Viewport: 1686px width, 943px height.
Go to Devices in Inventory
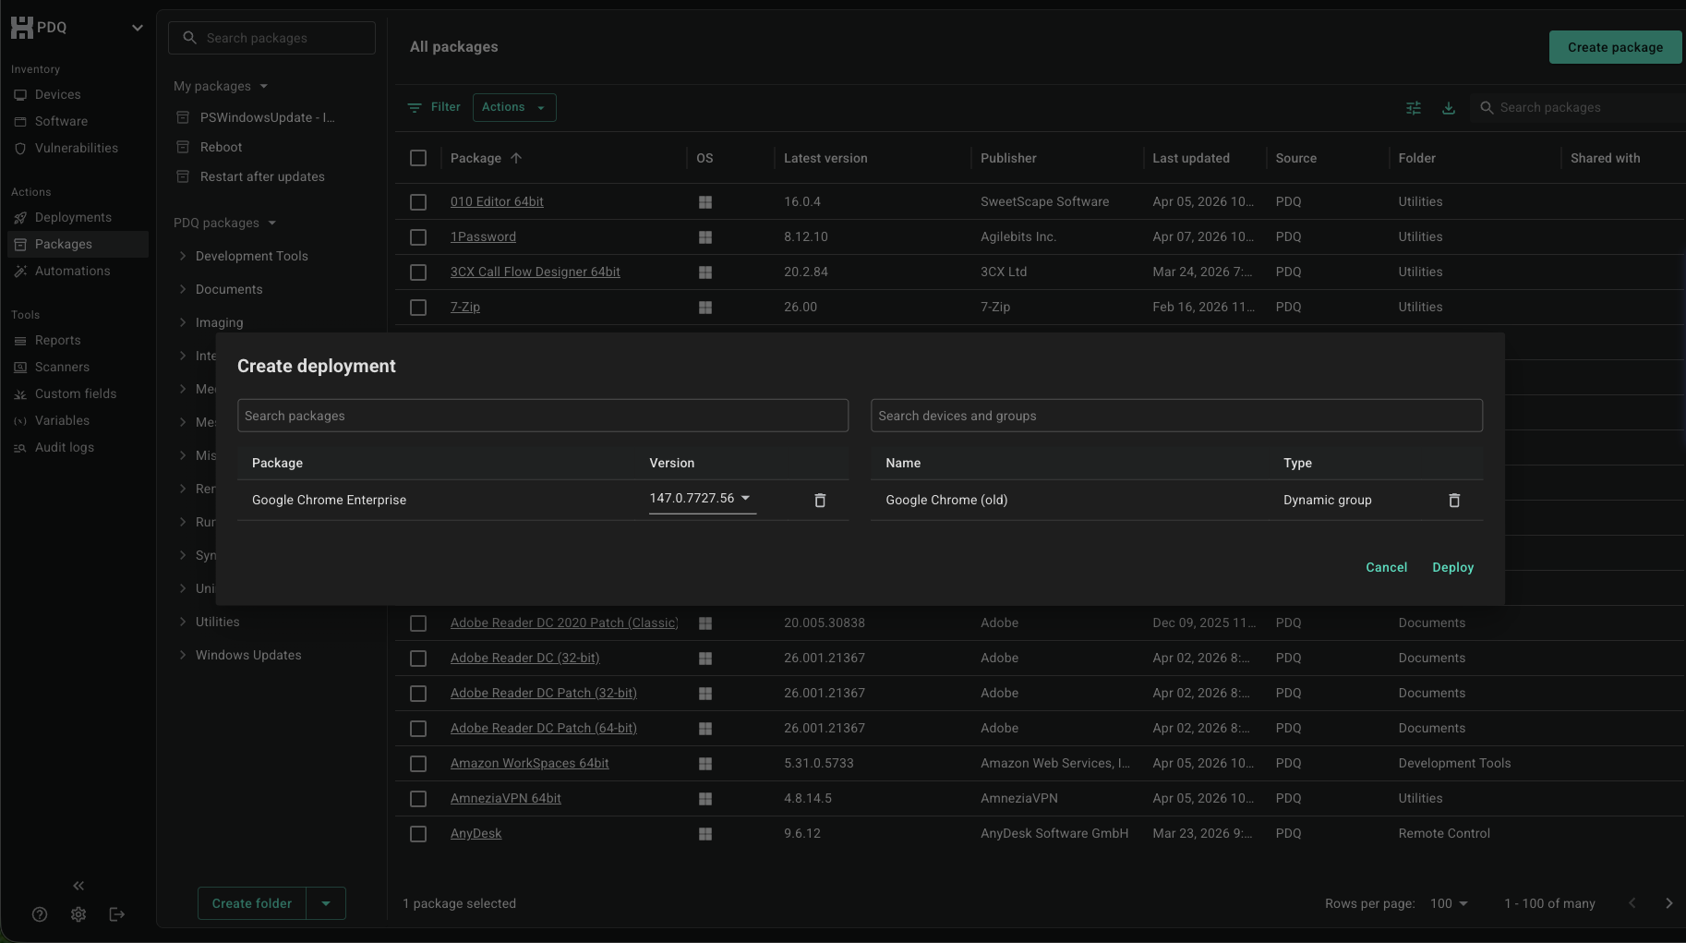point(57,94)
